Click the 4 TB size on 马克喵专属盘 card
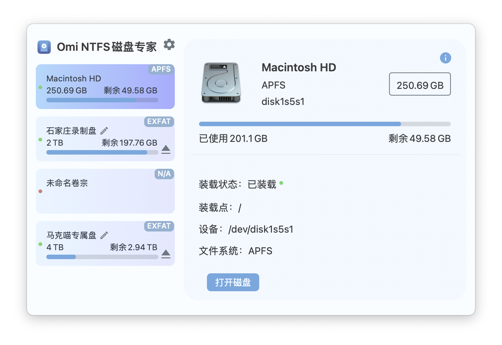Image resolution: width=502 pixels, height=345 pixels. click(55, 247)
